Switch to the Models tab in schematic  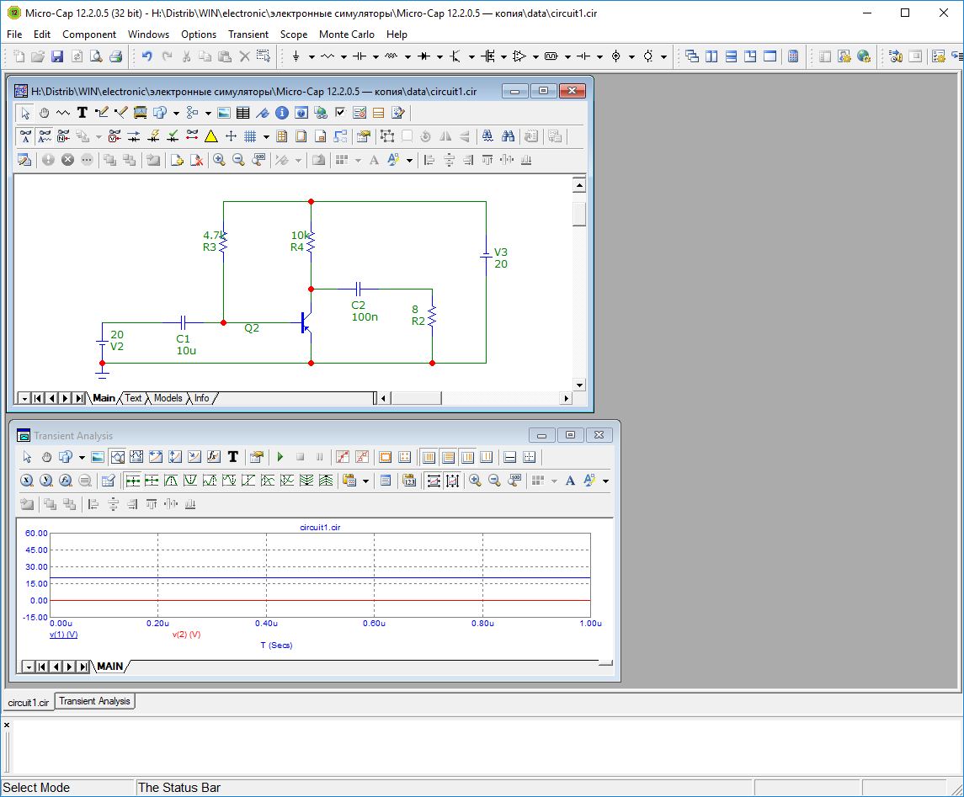pyautogui.click(x=168, y=398)
